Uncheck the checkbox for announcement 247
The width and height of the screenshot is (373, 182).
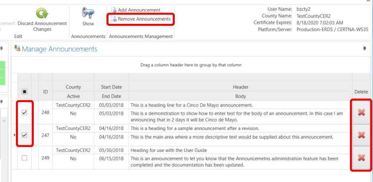pos(25,135)
